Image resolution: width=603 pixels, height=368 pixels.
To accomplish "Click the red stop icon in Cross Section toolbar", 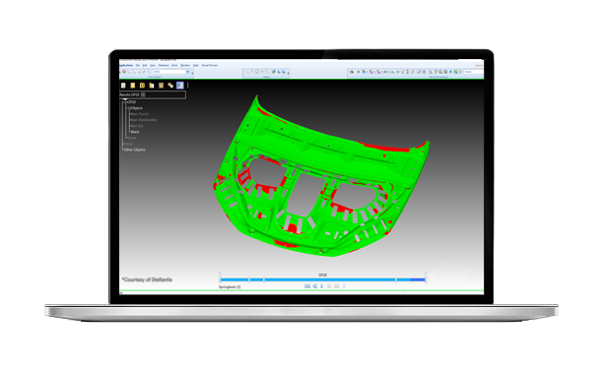I will [124, 72].
